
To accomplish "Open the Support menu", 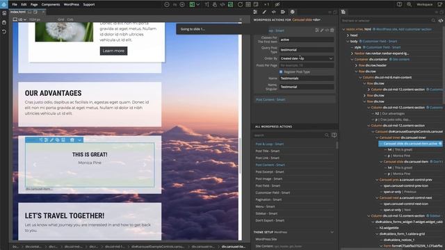I will [x=89, y=5].
